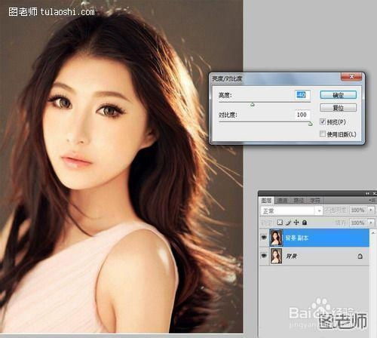
Task: Click the lock all padlock icon
Action: coord(305,223)
